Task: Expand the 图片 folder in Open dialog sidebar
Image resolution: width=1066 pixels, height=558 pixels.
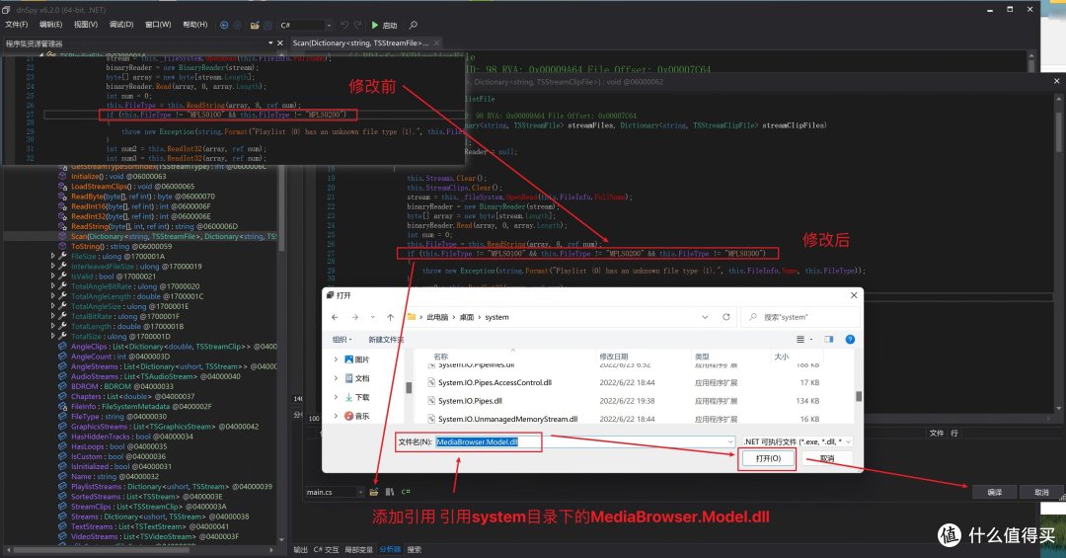Action: pos(336,359)
